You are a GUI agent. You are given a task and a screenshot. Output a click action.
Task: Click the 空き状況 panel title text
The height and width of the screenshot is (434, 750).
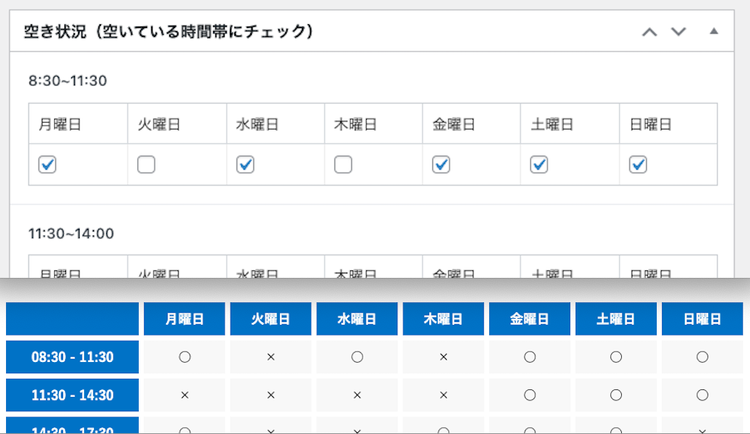[x=169, y=32]
